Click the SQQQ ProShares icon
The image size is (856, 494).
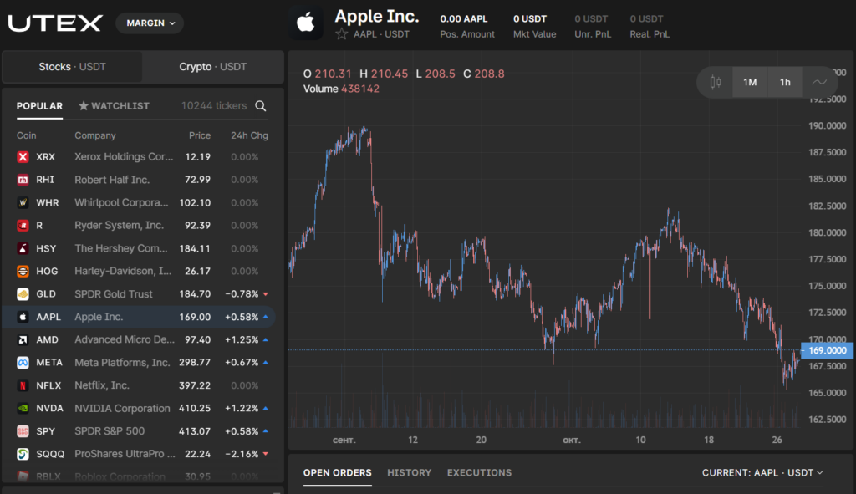23,454
